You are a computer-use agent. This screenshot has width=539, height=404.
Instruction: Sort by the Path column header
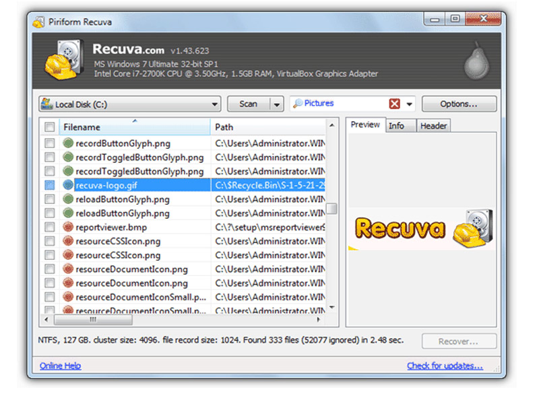268,127
